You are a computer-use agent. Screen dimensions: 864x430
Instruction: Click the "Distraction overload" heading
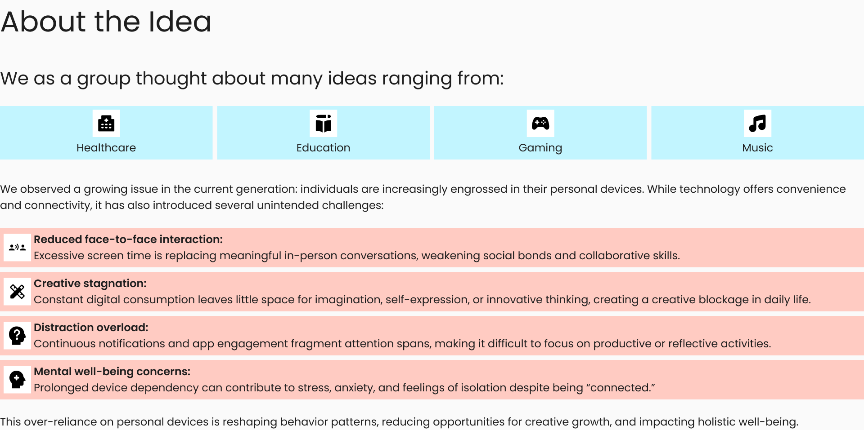[x=91, y=328]
